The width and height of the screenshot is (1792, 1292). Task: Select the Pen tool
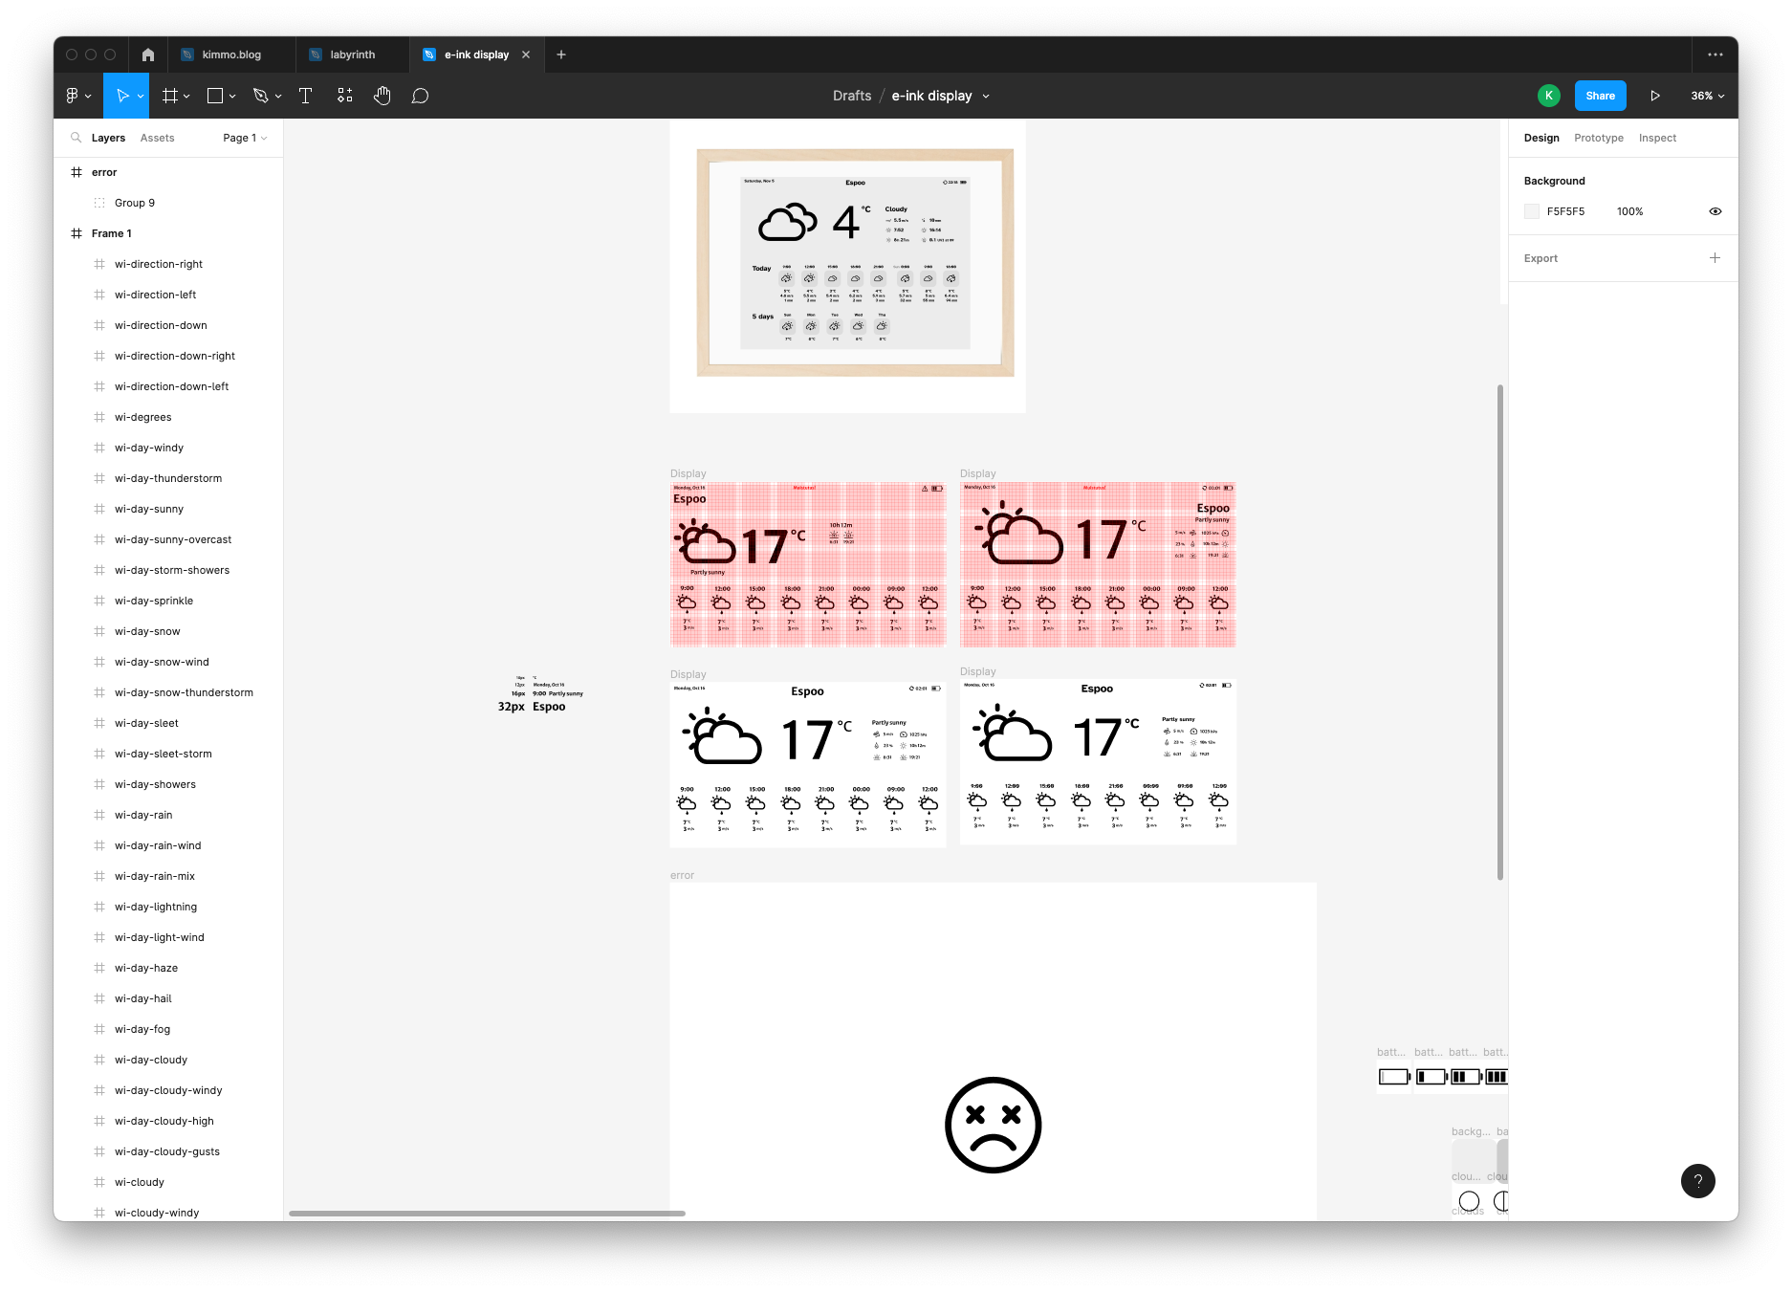(260, 96)
